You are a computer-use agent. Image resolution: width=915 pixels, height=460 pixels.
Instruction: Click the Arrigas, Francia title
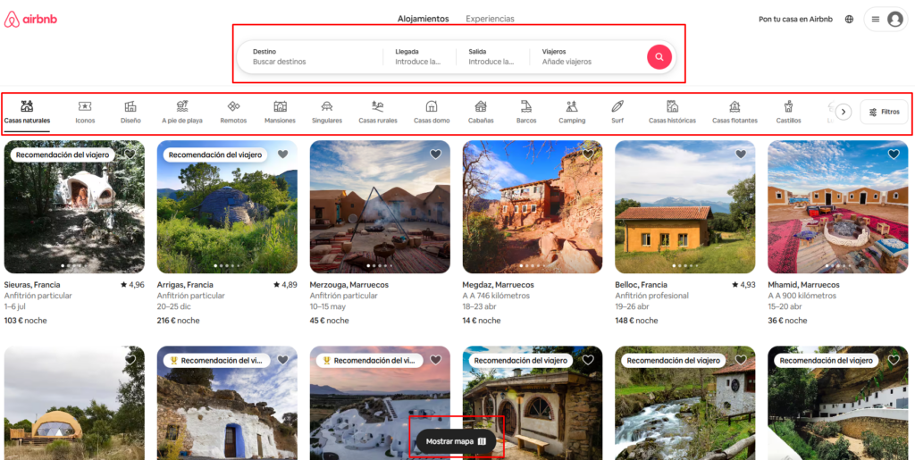(x=185, y=285)
